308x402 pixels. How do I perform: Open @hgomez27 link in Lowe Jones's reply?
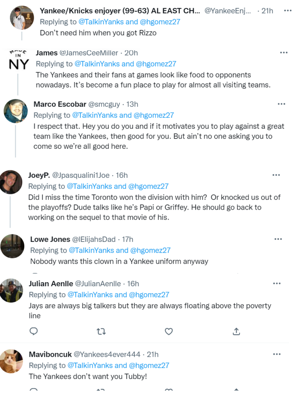[150, 250]
